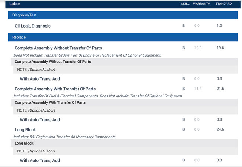This screenshot has width=242, height=167.
Task: Click the NOTE (Optional Labor) row under Long Block
Action: (x=36, y=151)
